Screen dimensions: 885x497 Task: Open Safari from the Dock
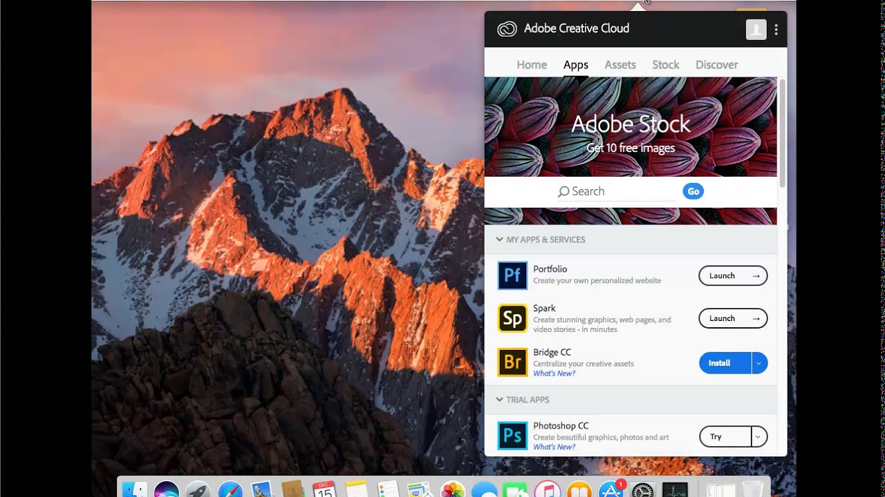coord(230,489)
